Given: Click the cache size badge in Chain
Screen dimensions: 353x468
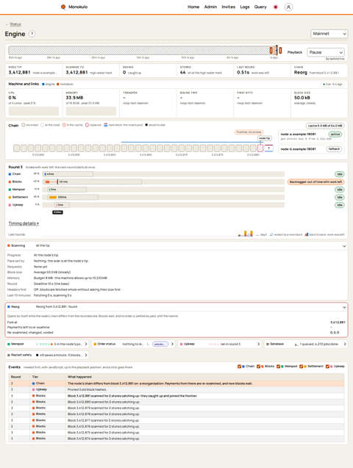Looking at the screenshot, I should [325, 126].
